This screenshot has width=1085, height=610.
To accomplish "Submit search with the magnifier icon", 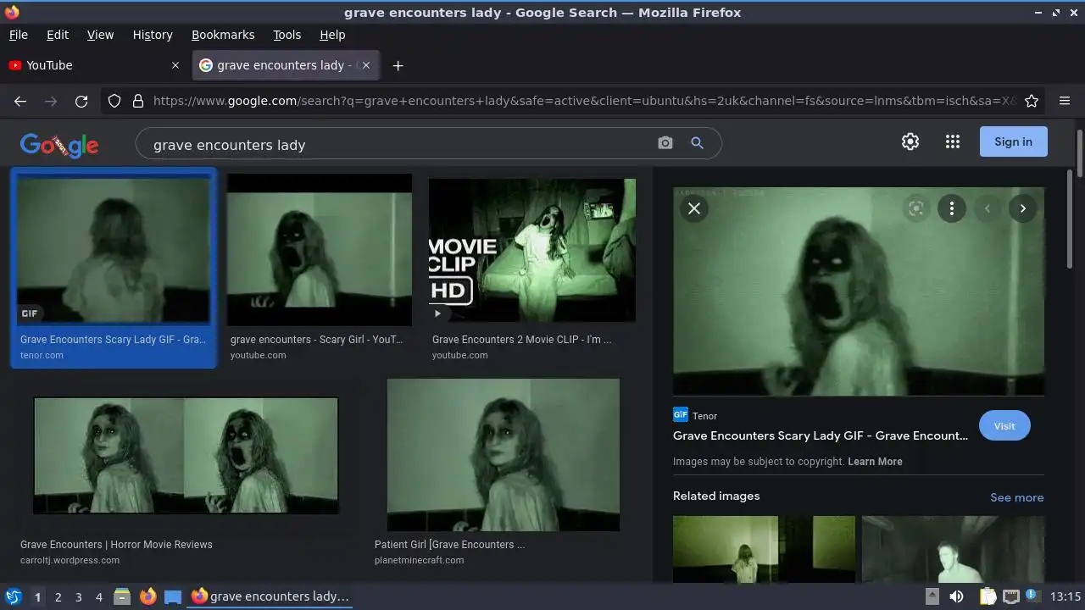I will point(697,143).
